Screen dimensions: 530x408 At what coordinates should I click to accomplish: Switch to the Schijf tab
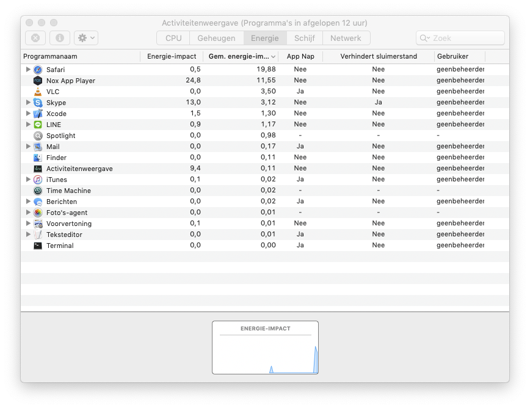coord(305,38)
